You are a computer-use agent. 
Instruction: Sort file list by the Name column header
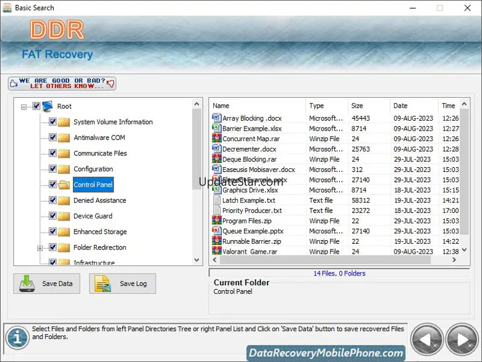click(257, 106)
